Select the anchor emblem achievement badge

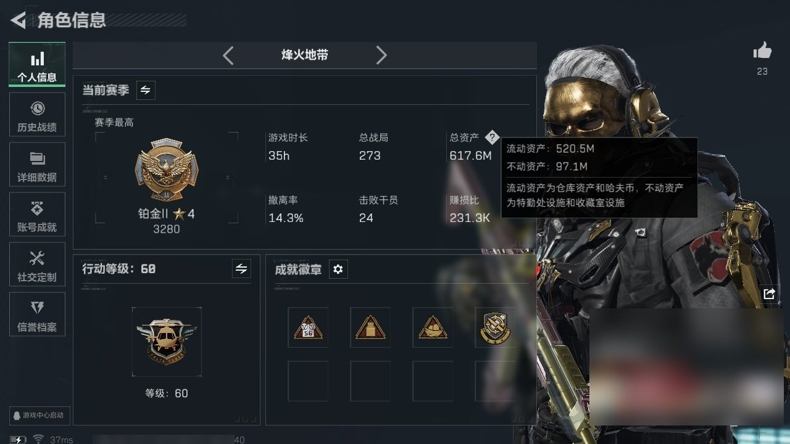tap(495, 327)
